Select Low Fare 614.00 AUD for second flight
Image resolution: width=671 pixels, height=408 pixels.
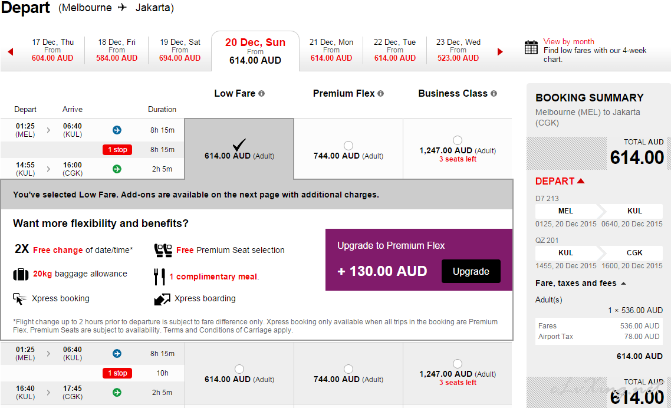[x=239, y=369]
